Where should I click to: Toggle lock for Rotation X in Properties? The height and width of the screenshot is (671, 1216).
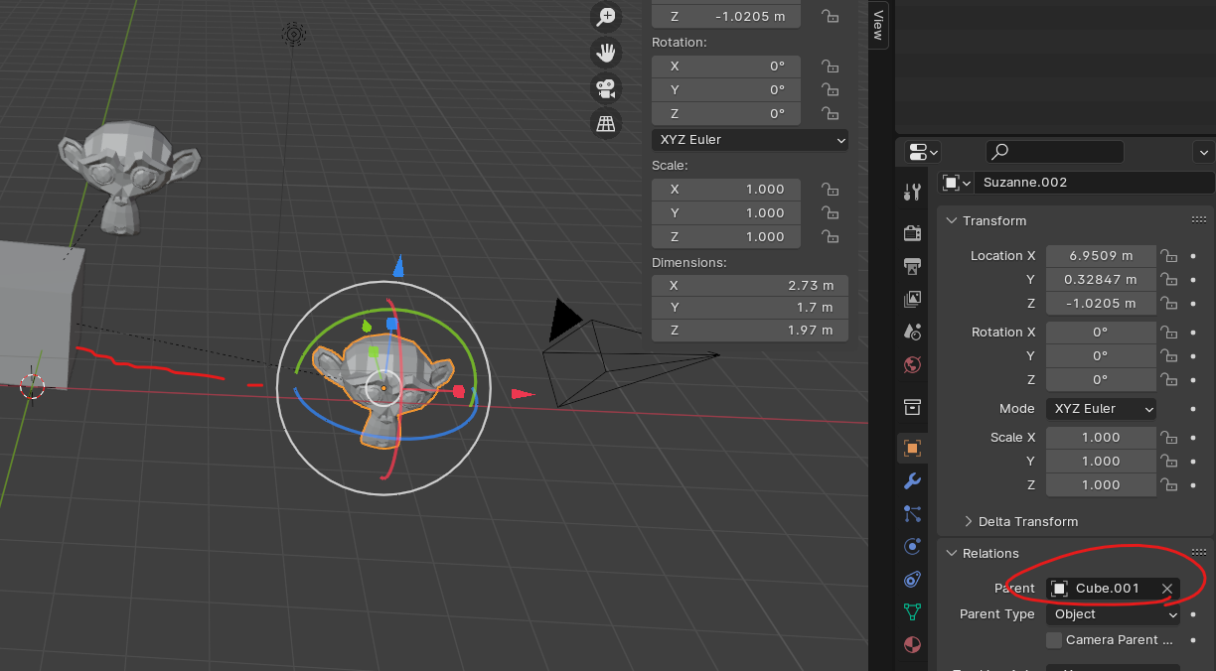1169,333
